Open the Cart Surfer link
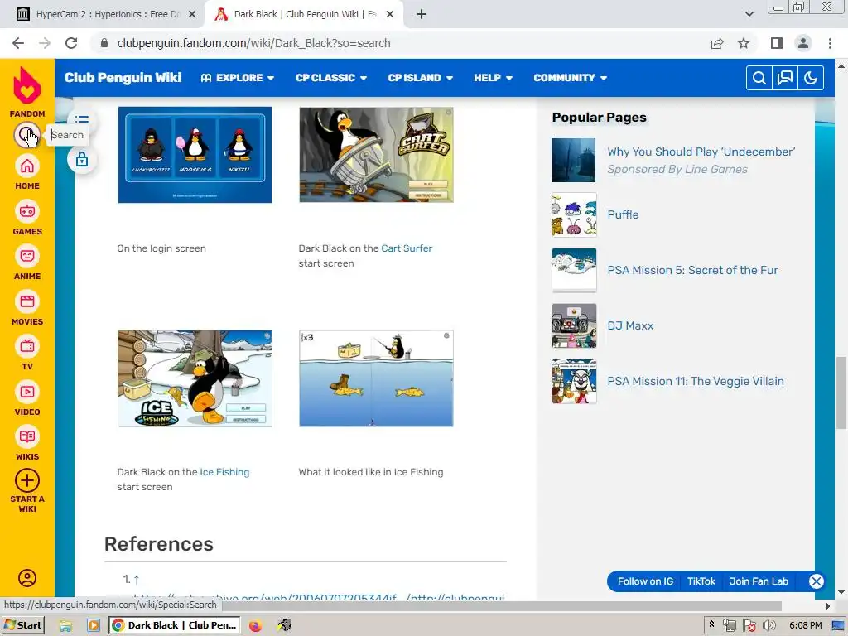The height and width of the screenshot is (636, 848). [407, 248]
